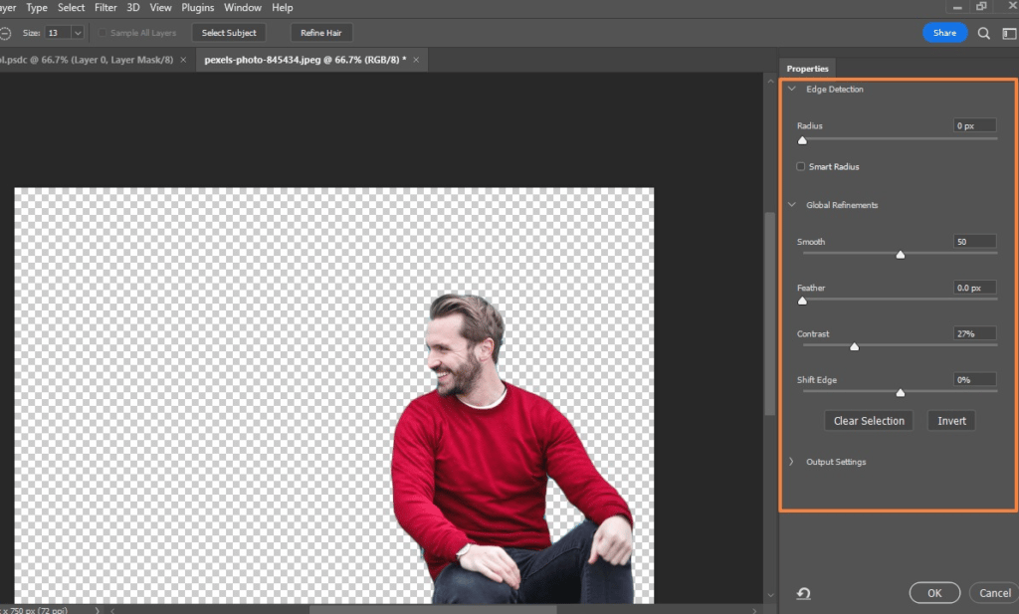Collapse the Global Refinements section
Image resolution: width=1019 pixels, height=614 pixels.
[x=792, y=205]
